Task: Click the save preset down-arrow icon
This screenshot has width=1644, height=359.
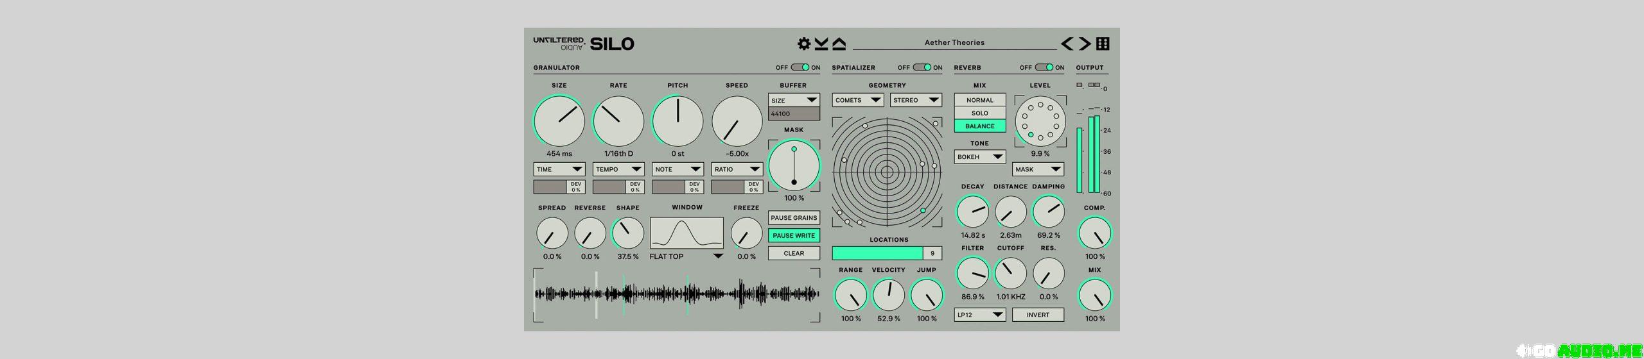Action: pyautogui.click(x=821, y=44)
